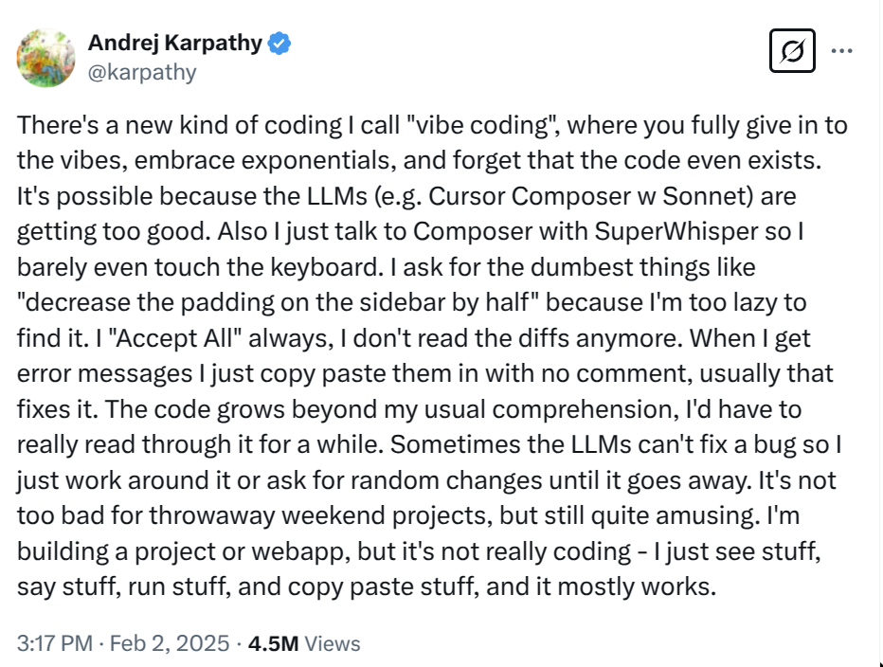The width and height of the screenshot is (883, 667).
Task: Click the 3:17 PM timestamp
Action: click(x=55, y=643)
